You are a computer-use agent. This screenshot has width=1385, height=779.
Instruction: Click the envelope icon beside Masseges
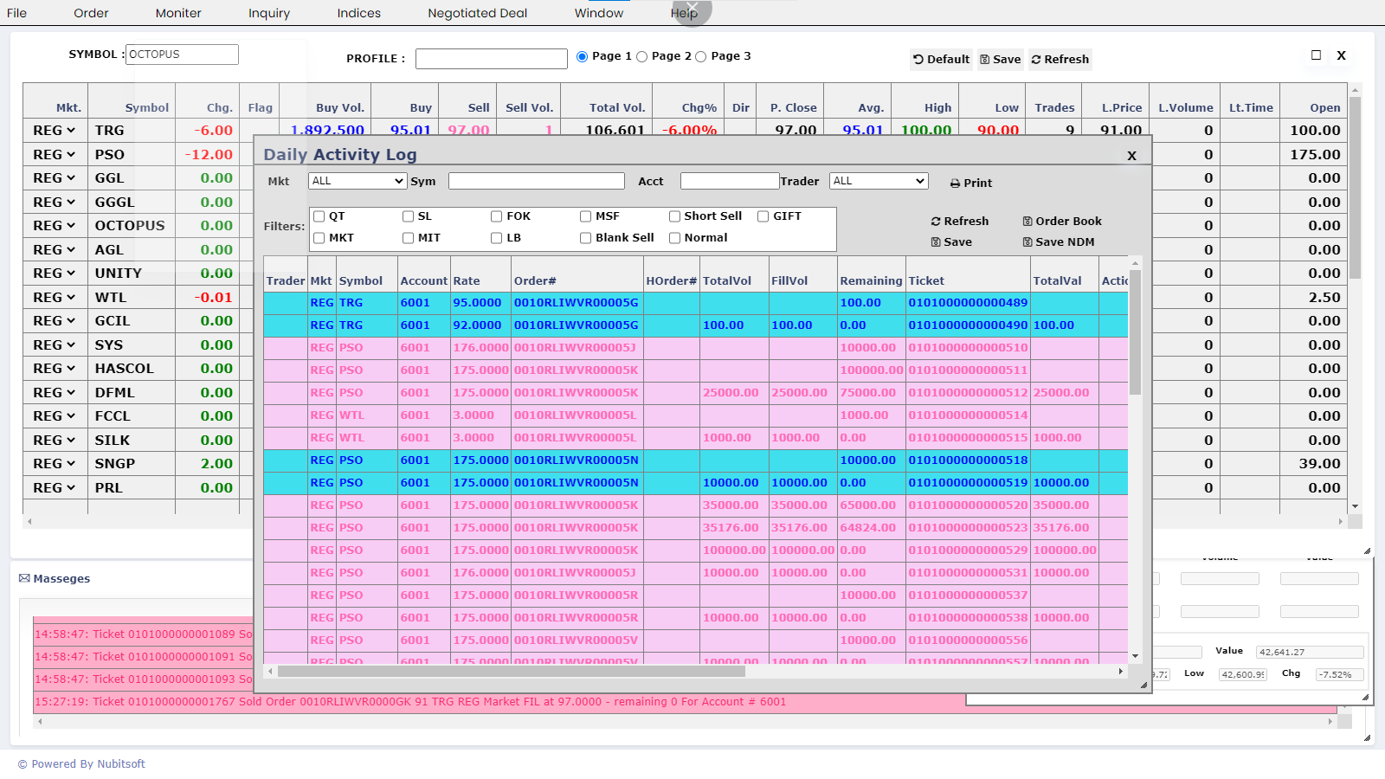point(24,578)
